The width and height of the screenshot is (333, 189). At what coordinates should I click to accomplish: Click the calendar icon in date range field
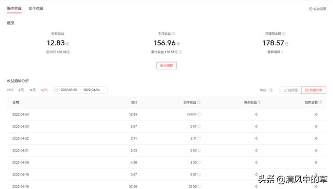(57, 90)
